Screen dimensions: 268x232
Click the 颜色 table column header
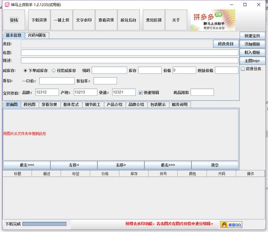(x=192, y=174)
